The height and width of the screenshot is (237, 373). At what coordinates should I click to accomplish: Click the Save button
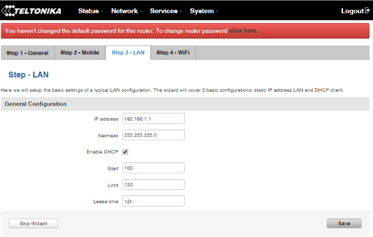[x=344, y=223]
